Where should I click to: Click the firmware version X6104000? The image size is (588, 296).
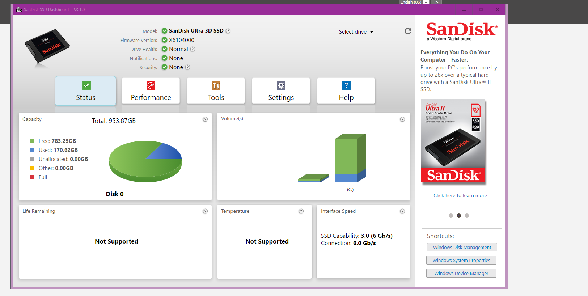(182, 40)
